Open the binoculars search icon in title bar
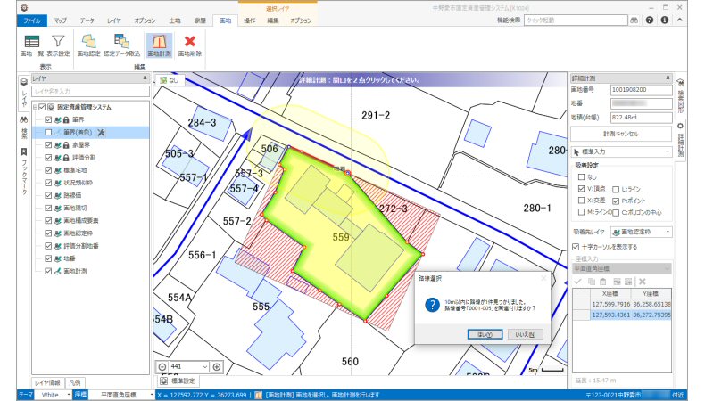 (634, 20)
